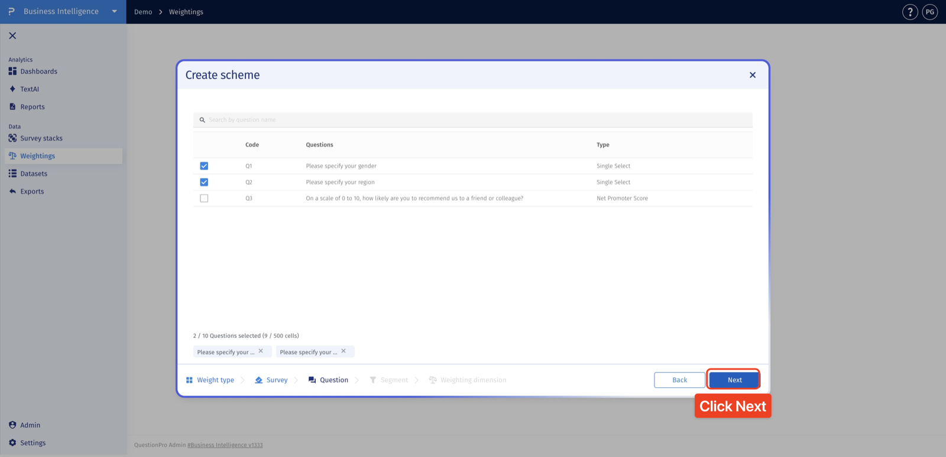The image size is (946, 457).
Task: Uncheck the Q1 gender question checkbox
Action: [x=204, y=166]
